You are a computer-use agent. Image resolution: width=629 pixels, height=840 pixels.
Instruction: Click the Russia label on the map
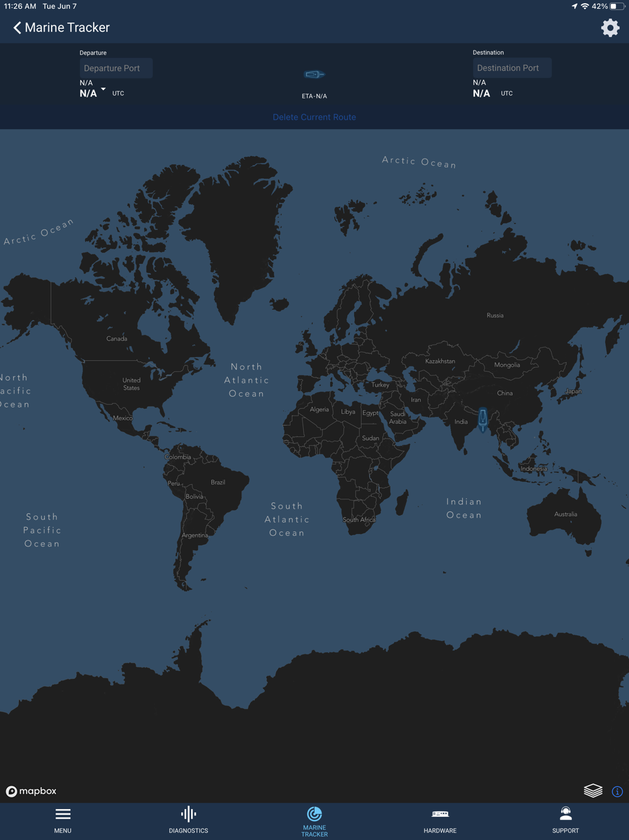495,315
